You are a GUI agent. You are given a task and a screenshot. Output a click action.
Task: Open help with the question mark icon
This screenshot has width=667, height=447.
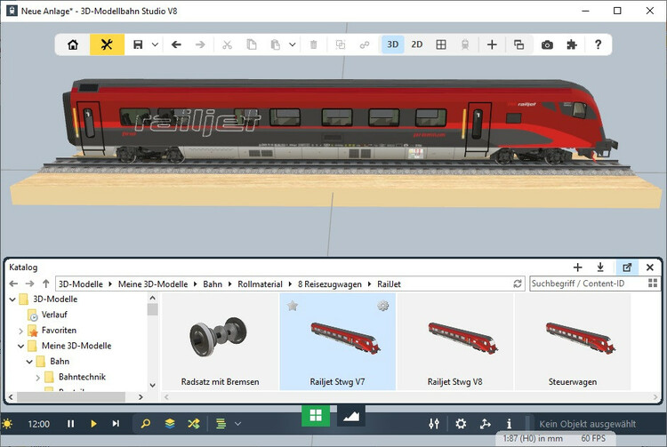[x=598, y=44]
